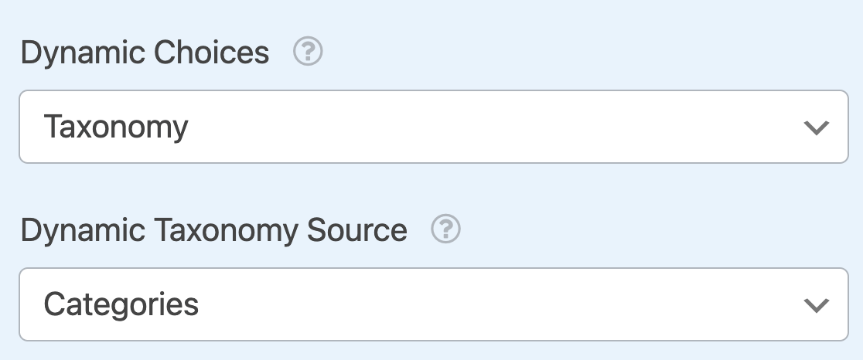Click the chevron arrow in the Taxonomy dropdown
This screenshot has width=863, height=360.
(817, 127)
